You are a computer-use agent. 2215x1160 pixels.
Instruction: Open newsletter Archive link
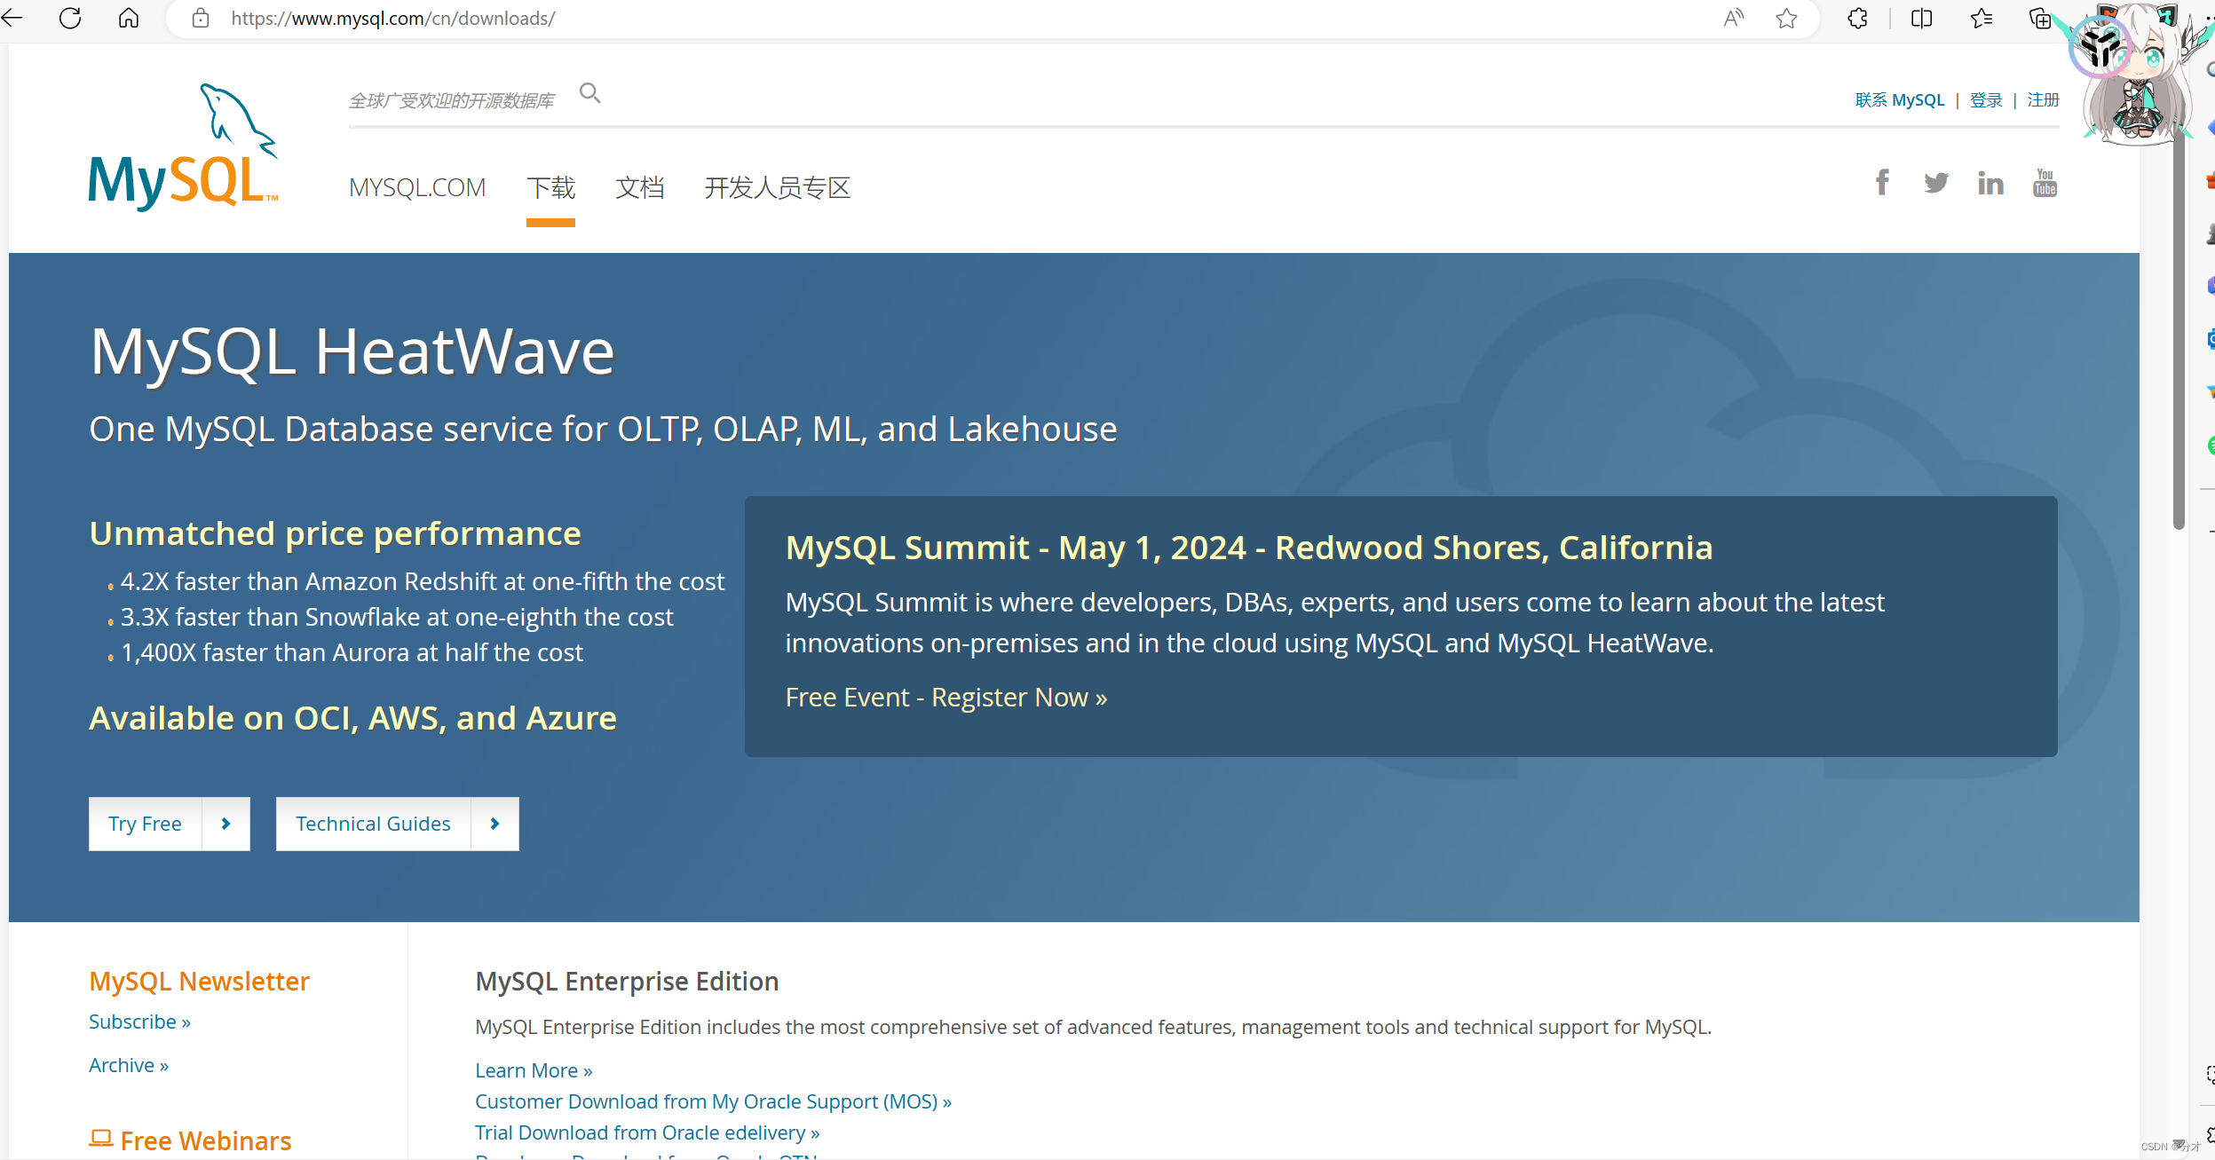point(129,1065)
